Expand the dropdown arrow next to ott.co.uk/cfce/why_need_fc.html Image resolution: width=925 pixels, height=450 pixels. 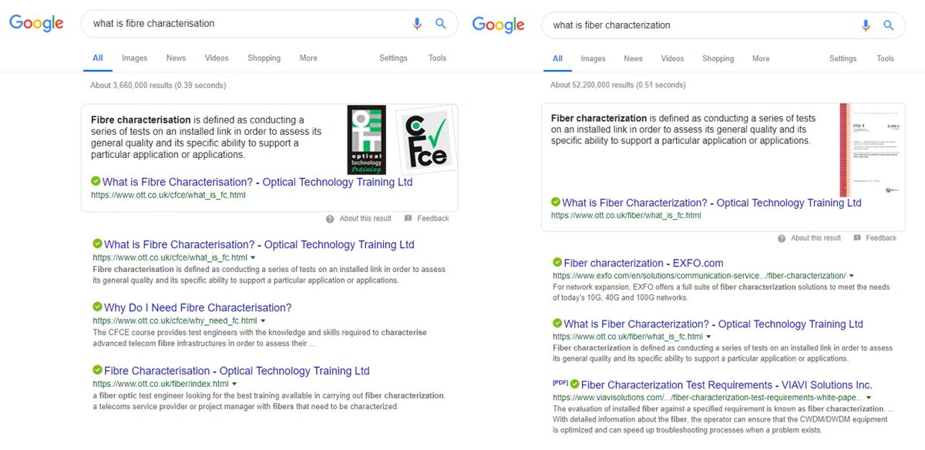(x=263, y=321)
